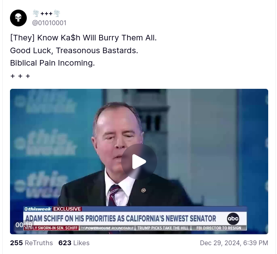Click the FBI Director to Resign ticker
This screenshot has height=254, width=277.
pos(219,228)
